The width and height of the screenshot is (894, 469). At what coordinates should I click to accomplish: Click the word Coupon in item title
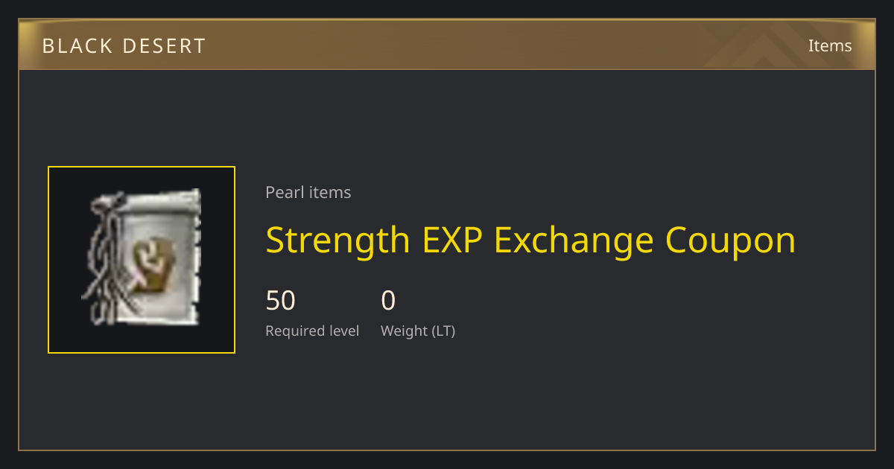click(x=731, y=240)
